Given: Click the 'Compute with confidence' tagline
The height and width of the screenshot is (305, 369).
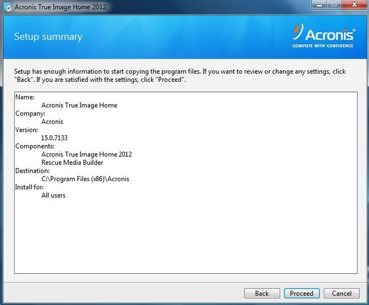Looking at the screenshot, I should (x=322, y=45).
